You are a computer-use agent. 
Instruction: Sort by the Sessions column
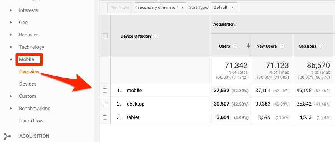point(307,46)
